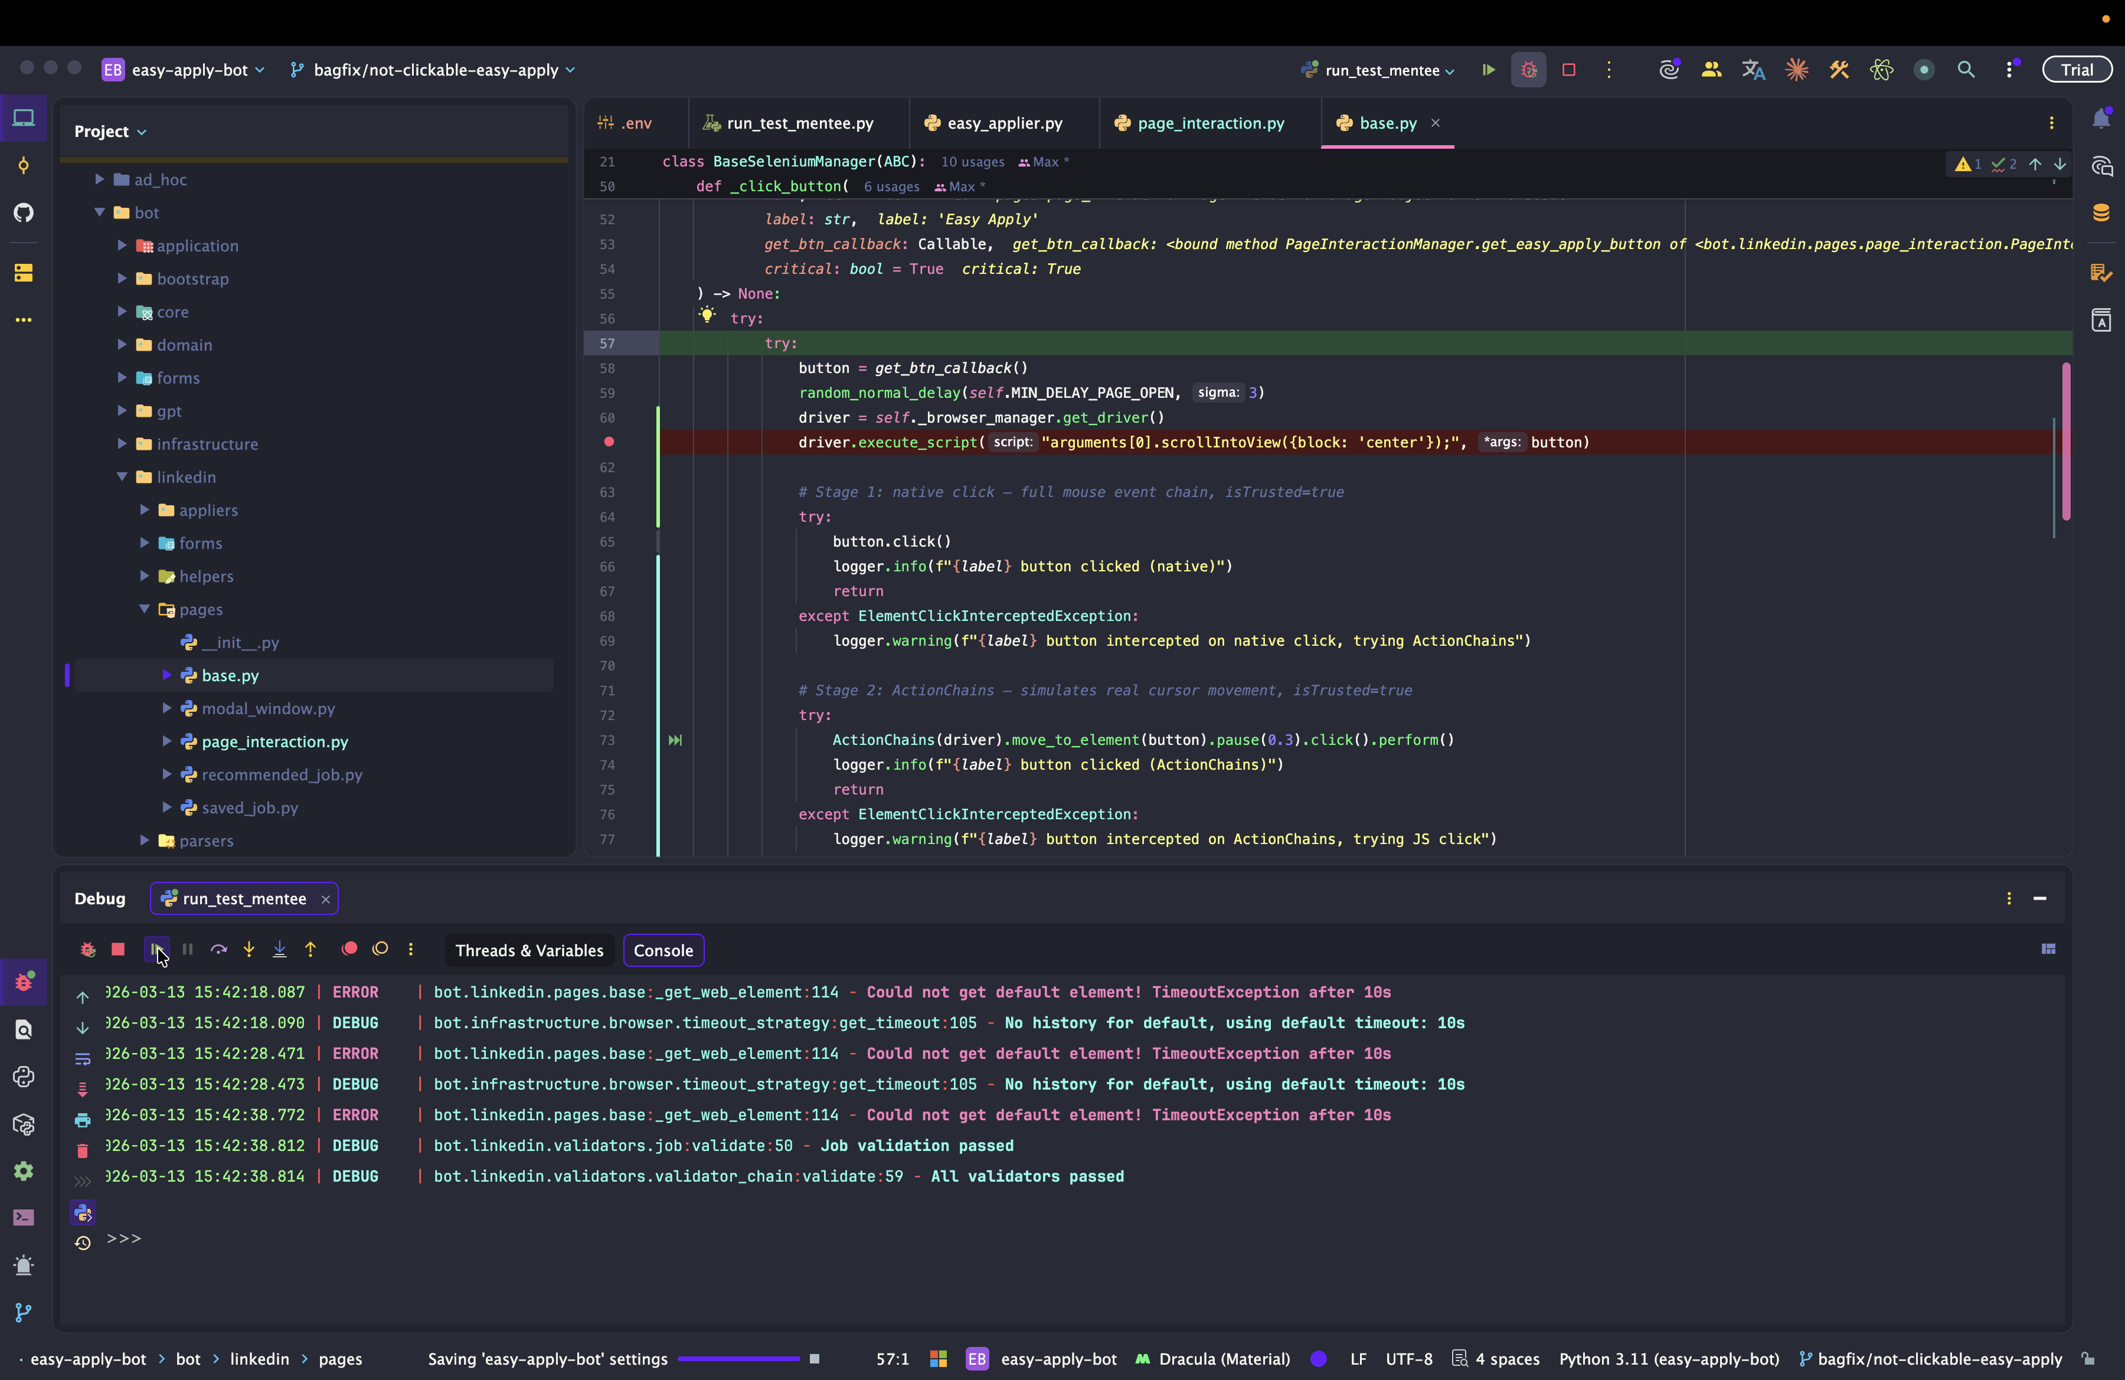
Task: Click the settings saving progress bar
Action: click(x=738, y=1359)
